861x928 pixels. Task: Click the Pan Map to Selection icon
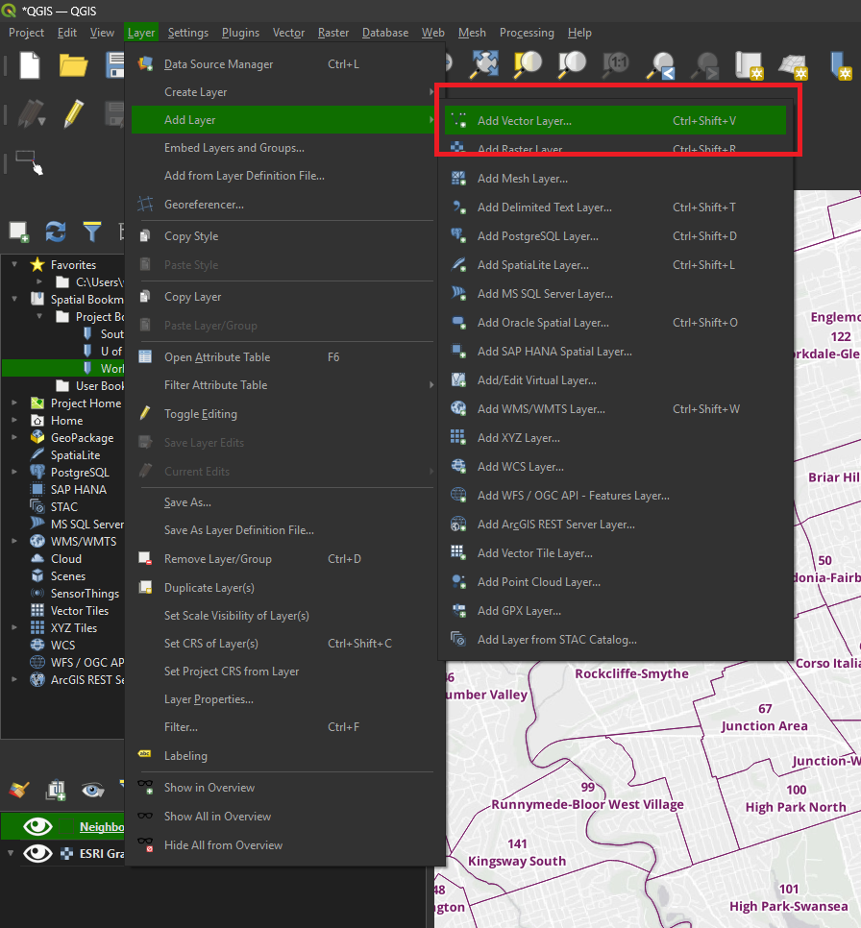click(483, 64)
